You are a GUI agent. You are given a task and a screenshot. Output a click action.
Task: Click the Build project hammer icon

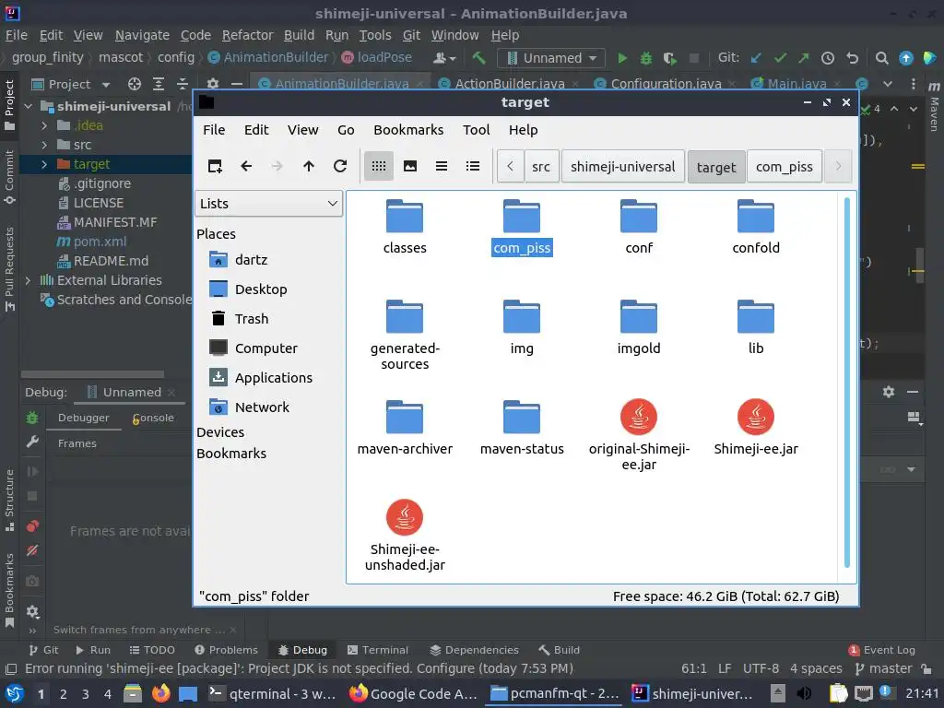click(478, 58)
